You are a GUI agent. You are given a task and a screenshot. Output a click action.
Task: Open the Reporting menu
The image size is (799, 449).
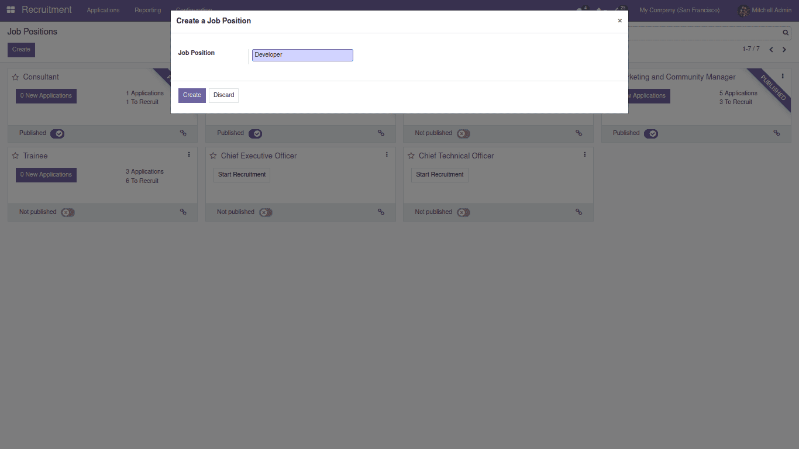(147, 11)
